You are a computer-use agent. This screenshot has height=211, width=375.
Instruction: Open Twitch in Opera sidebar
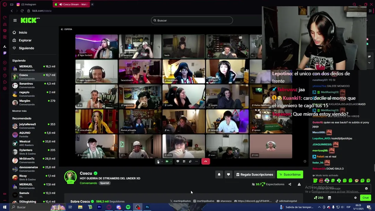pos(5,53)
